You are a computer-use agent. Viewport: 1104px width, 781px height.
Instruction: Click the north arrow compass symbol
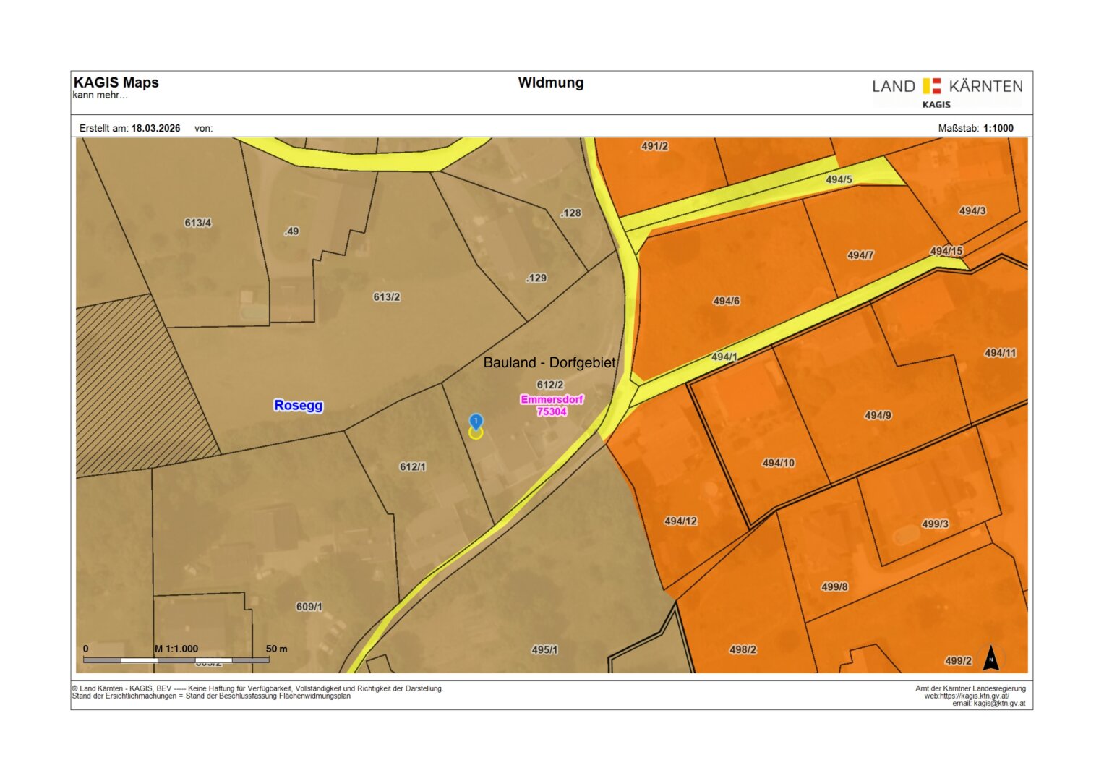[x=991, y=658]
